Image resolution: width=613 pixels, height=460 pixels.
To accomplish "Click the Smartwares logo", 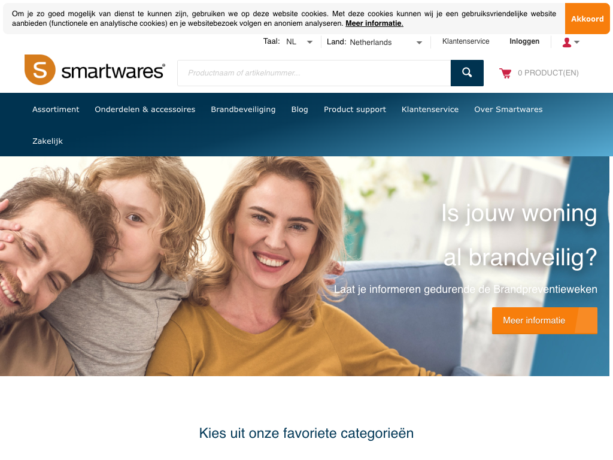I will [x=95, y=70].
